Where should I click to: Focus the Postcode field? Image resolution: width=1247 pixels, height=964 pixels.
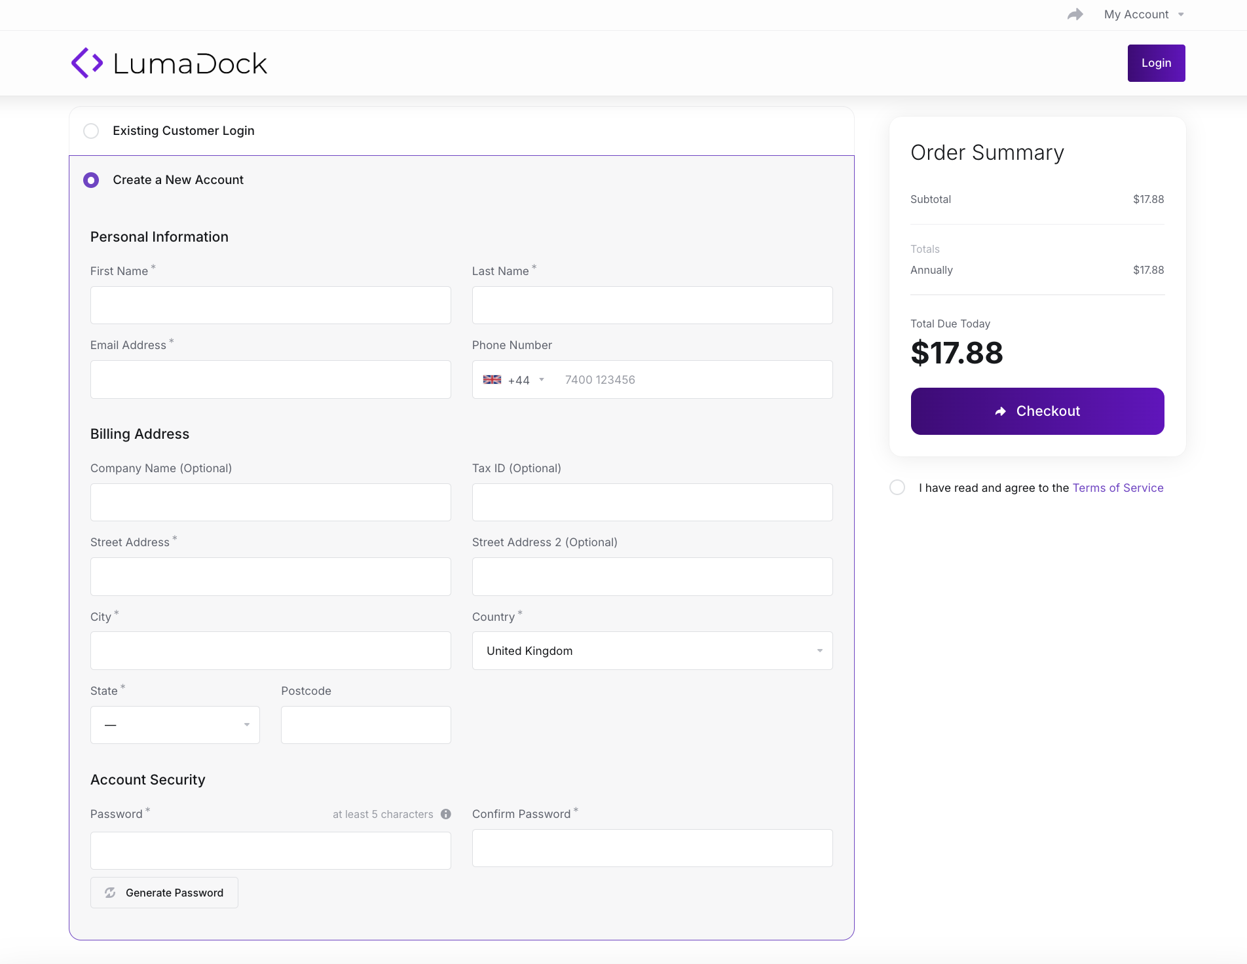point(366,724)
